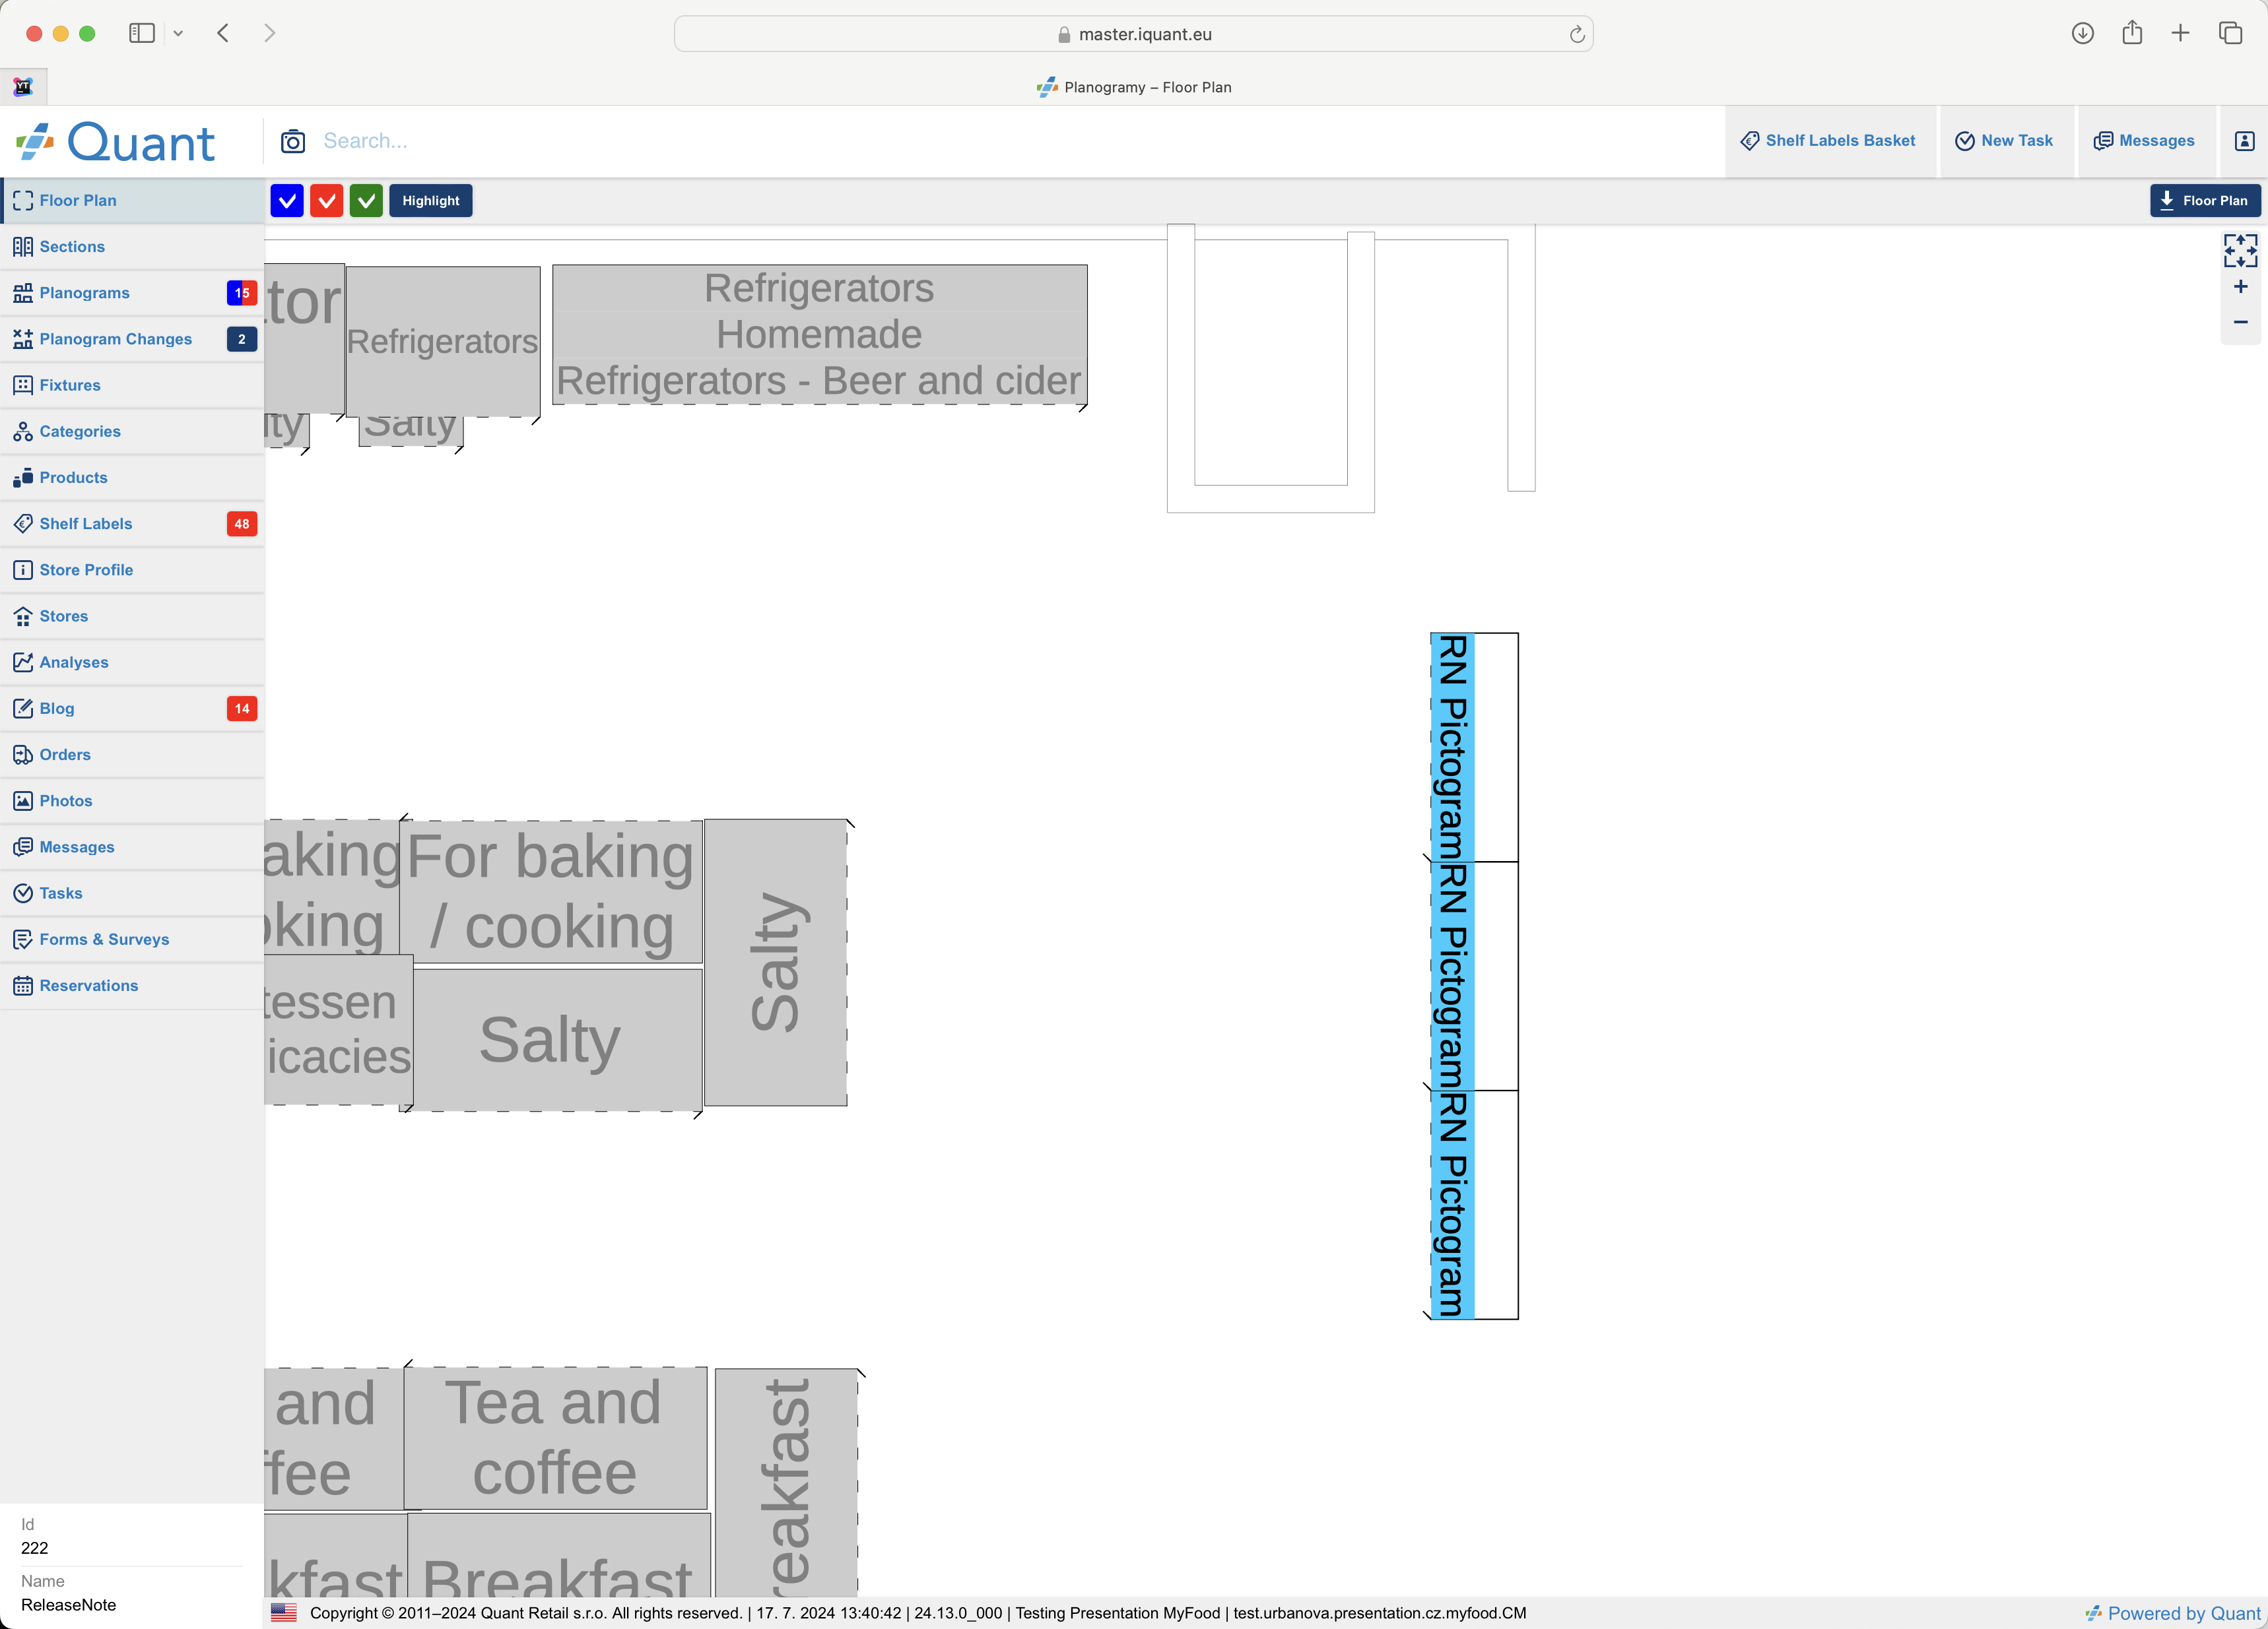The height and width of the screenshot is (1629, 2268).
Task: Toggle the green checkbox filter
Action: click(366, 201)
